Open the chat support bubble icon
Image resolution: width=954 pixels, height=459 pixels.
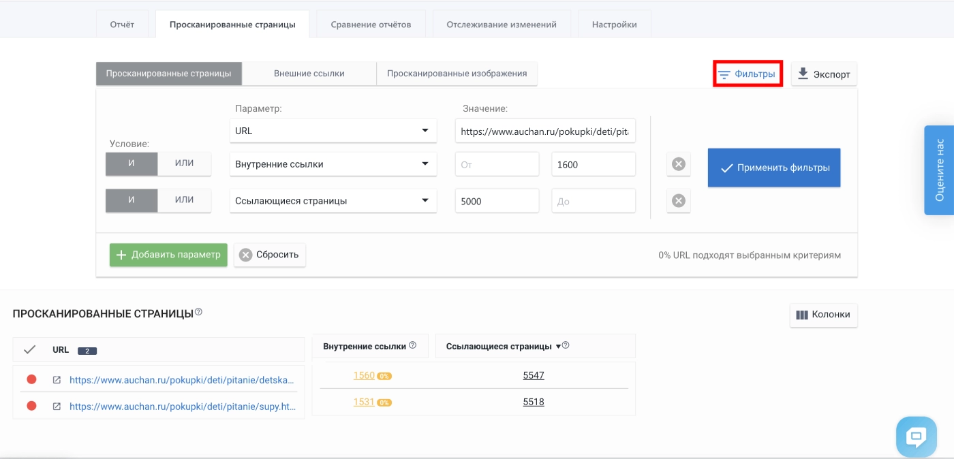(916, 437)
